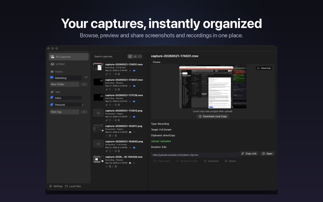Select All Captures in sidebar
This screenshot has width=323, height=202.
coord(69,57)
